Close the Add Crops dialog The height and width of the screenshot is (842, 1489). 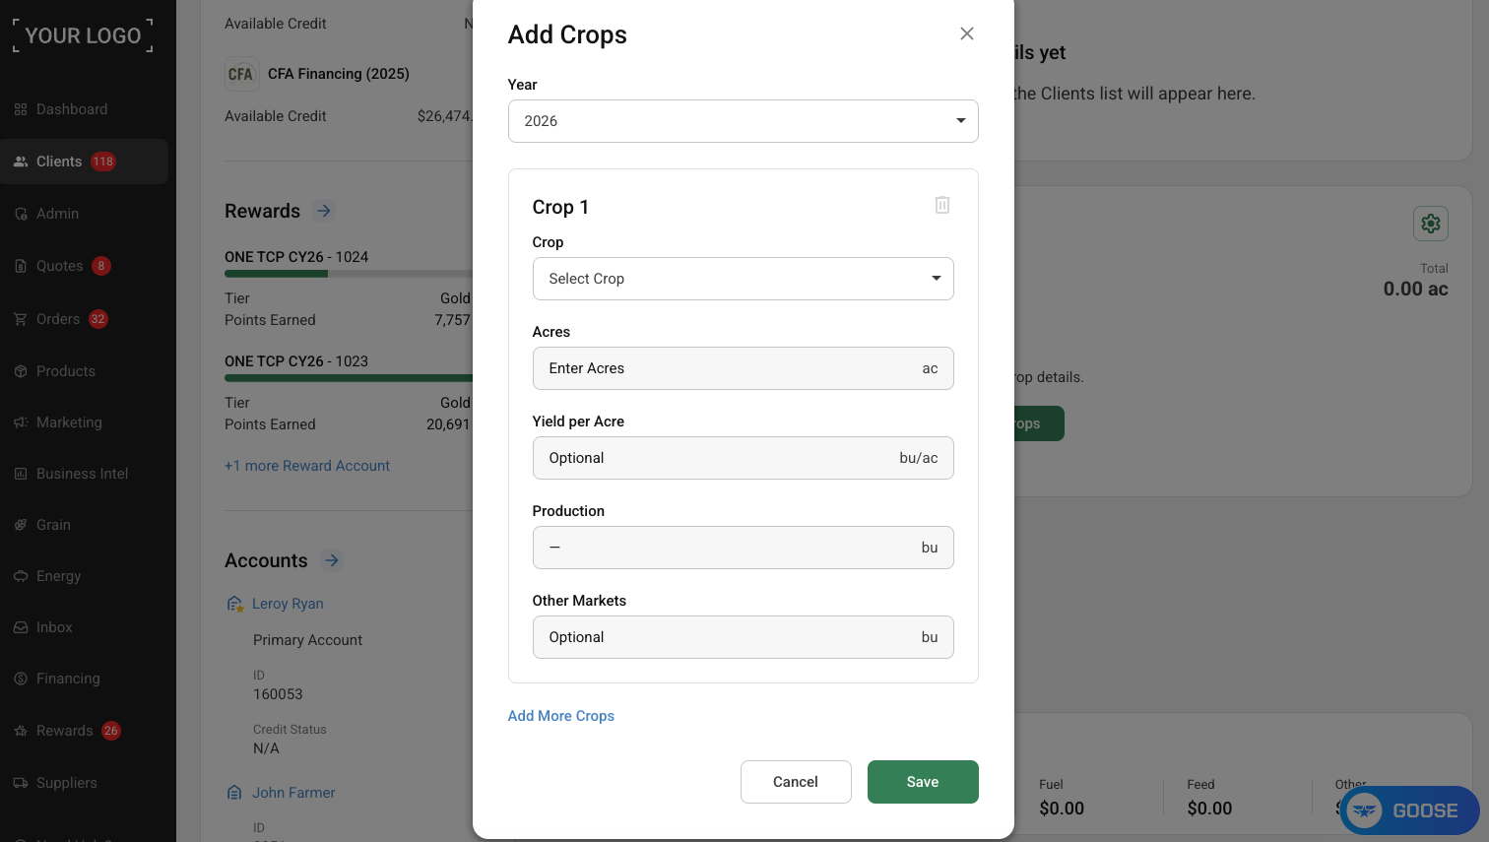coord(967,33)
